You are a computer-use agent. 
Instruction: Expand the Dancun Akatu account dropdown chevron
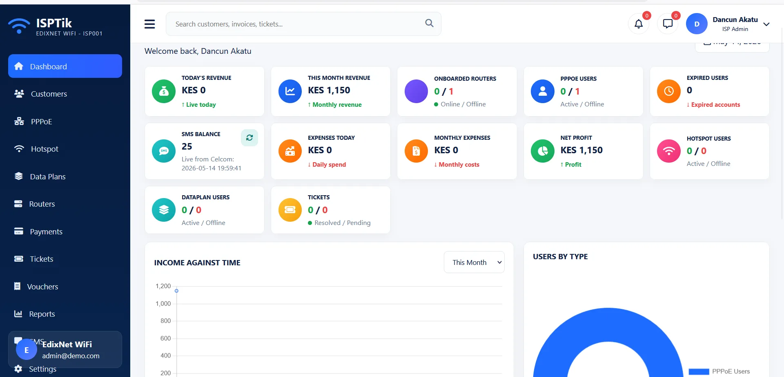[766, 24]
